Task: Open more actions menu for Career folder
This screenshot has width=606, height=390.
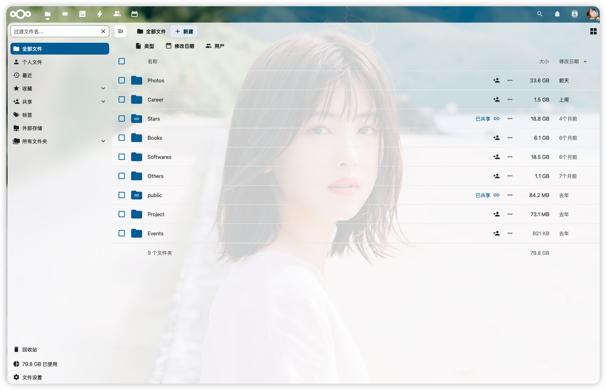Action: point(510,100)
